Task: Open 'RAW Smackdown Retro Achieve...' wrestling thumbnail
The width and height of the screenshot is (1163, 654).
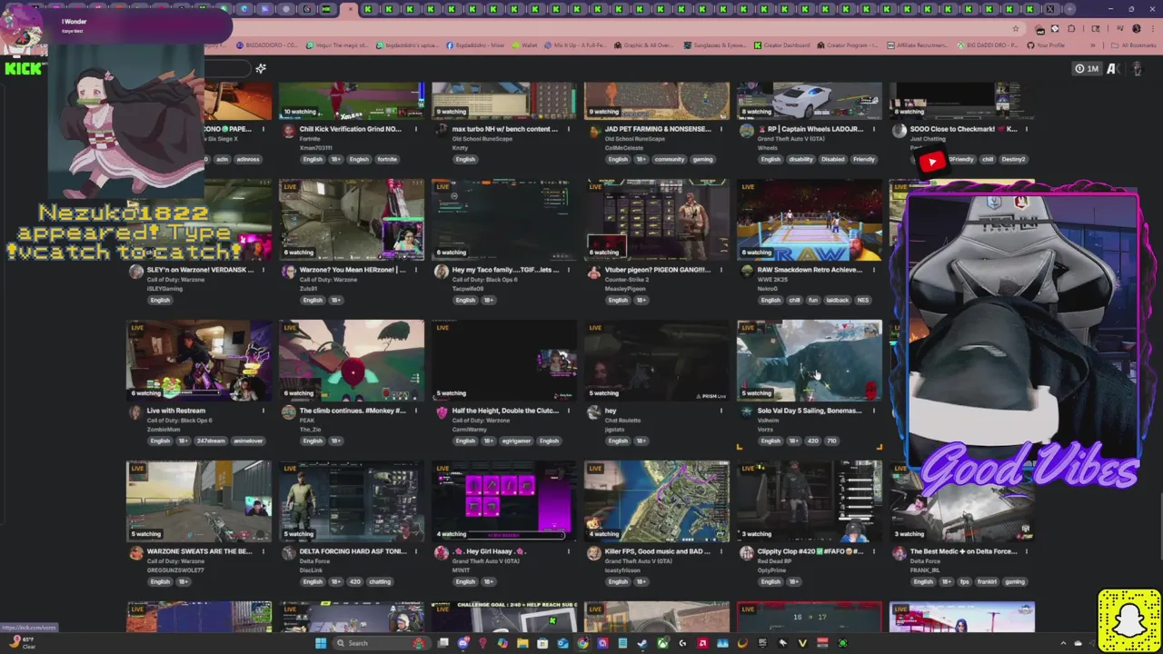Action: (x=810, y=219)
